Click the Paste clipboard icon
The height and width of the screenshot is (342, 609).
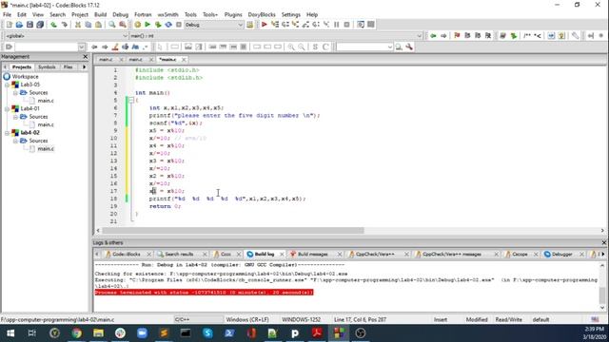click(99, 25)
